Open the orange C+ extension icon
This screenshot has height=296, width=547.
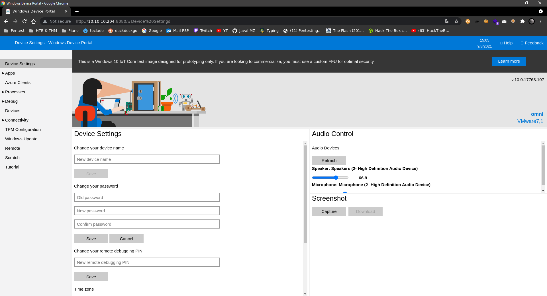(468, 21)
